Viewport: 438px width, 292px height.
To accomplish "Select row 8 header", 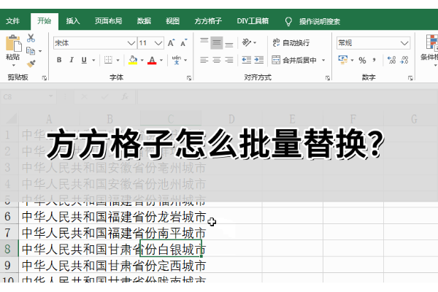I will pos(8,249).
